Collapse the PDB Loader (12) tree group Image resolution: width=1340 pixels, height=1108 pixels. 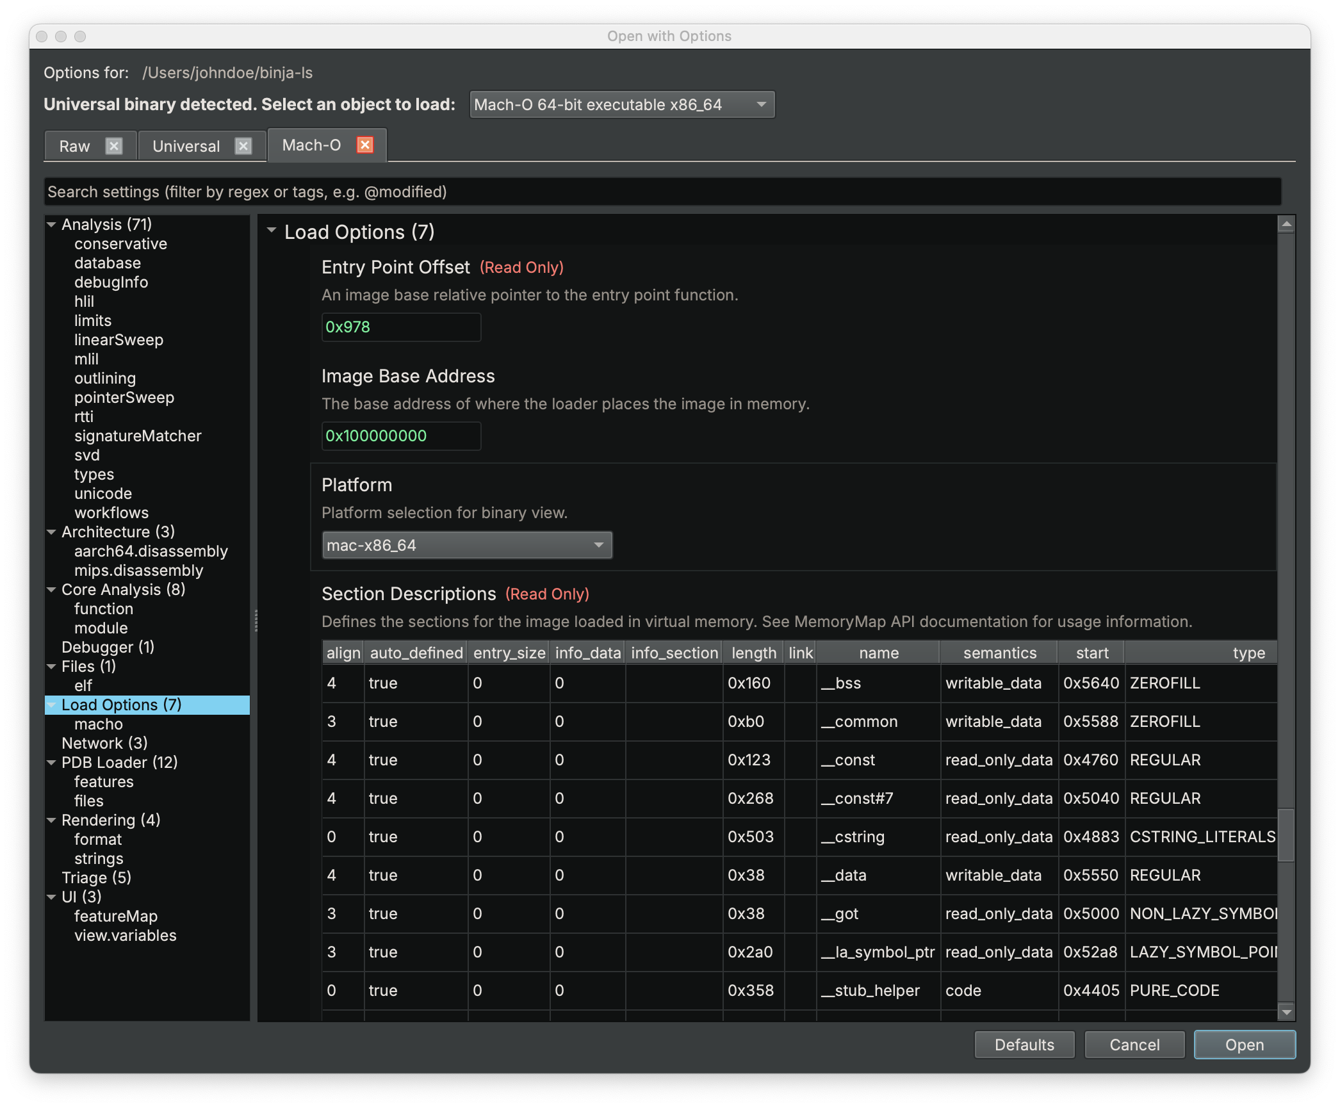[x=52, y=763]
